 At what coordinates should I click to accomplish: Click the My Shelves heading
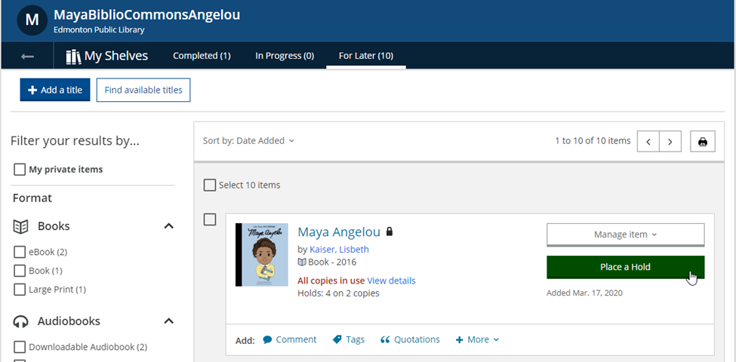116,57
